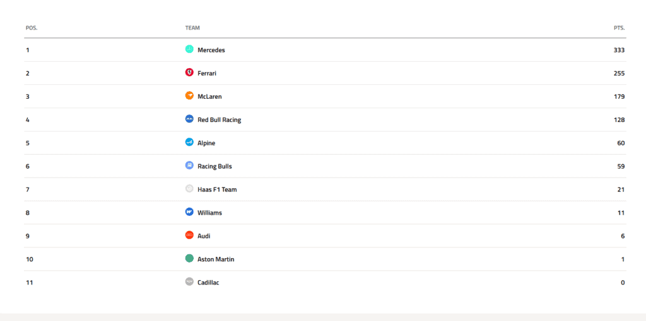Click Mercedes 333 points value
This screenshot has height=321, width=646.
pos(620,50)
